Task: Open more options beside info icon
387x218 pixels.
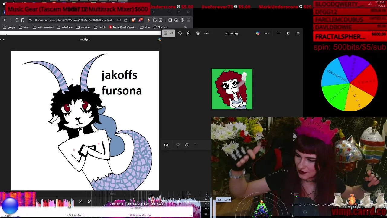Action: click(196, 145)
